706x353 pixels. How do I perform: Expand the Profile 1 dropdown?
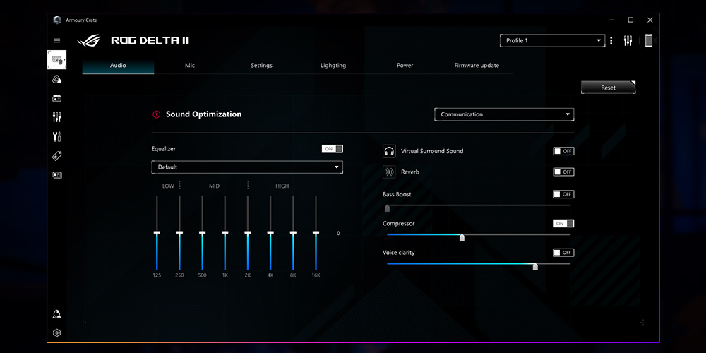pyautogui.click(x=551, y=41)
